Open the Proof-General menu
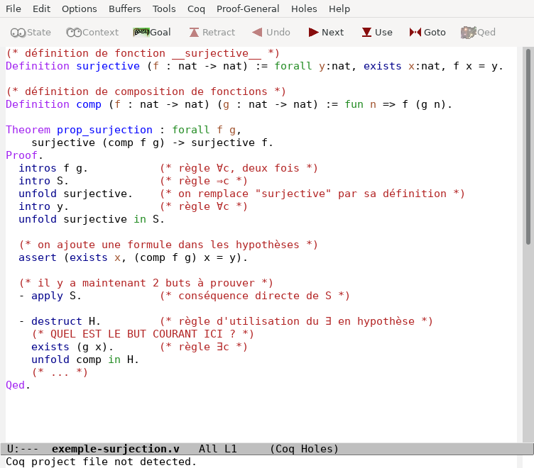The height and width of the screenshot is (468, 534). tap(248, 9)
